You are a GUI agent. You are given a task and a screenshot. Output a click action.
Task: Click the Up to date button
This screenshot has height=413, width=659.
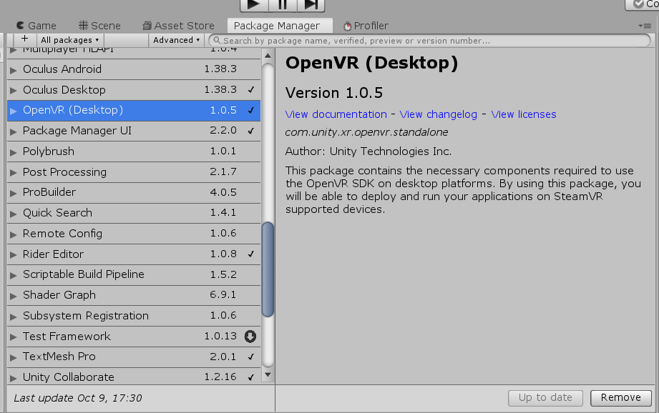[545, 397]
